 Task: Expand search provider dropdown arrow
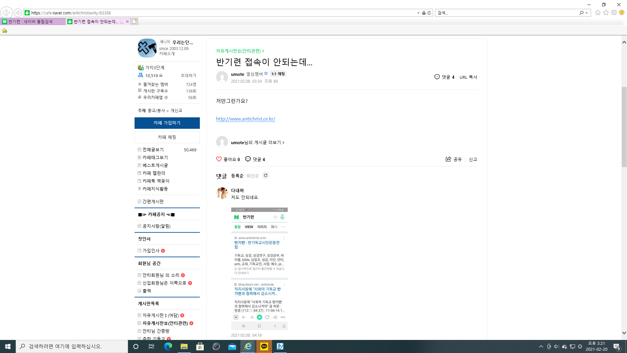point(587,13)
